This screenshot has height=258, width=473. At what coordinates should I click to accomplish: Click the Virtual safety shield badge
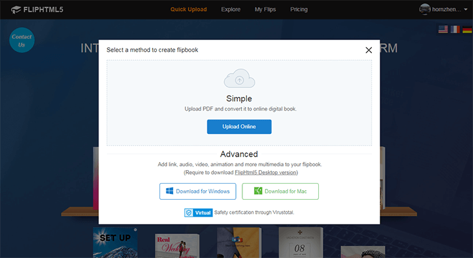point(198,213)
